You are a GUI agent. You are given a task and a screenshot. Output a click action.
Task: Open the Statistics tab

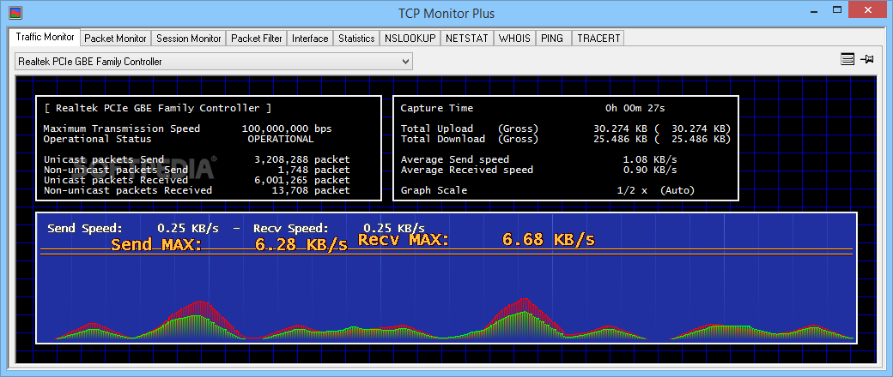click(x=356, y=39)
